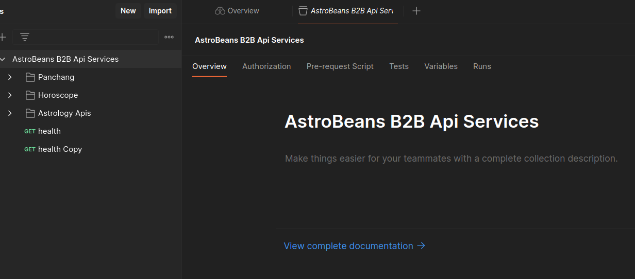Open the View complete documentation link
Image resolution: width=635 pixels, height=279 pixels.
348,246
